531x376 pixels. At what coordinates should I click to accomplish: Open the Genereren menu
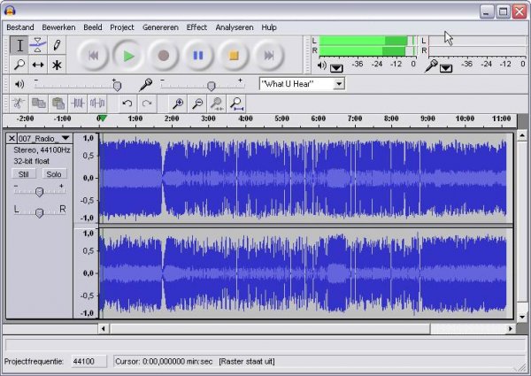(x=160, y=27)
